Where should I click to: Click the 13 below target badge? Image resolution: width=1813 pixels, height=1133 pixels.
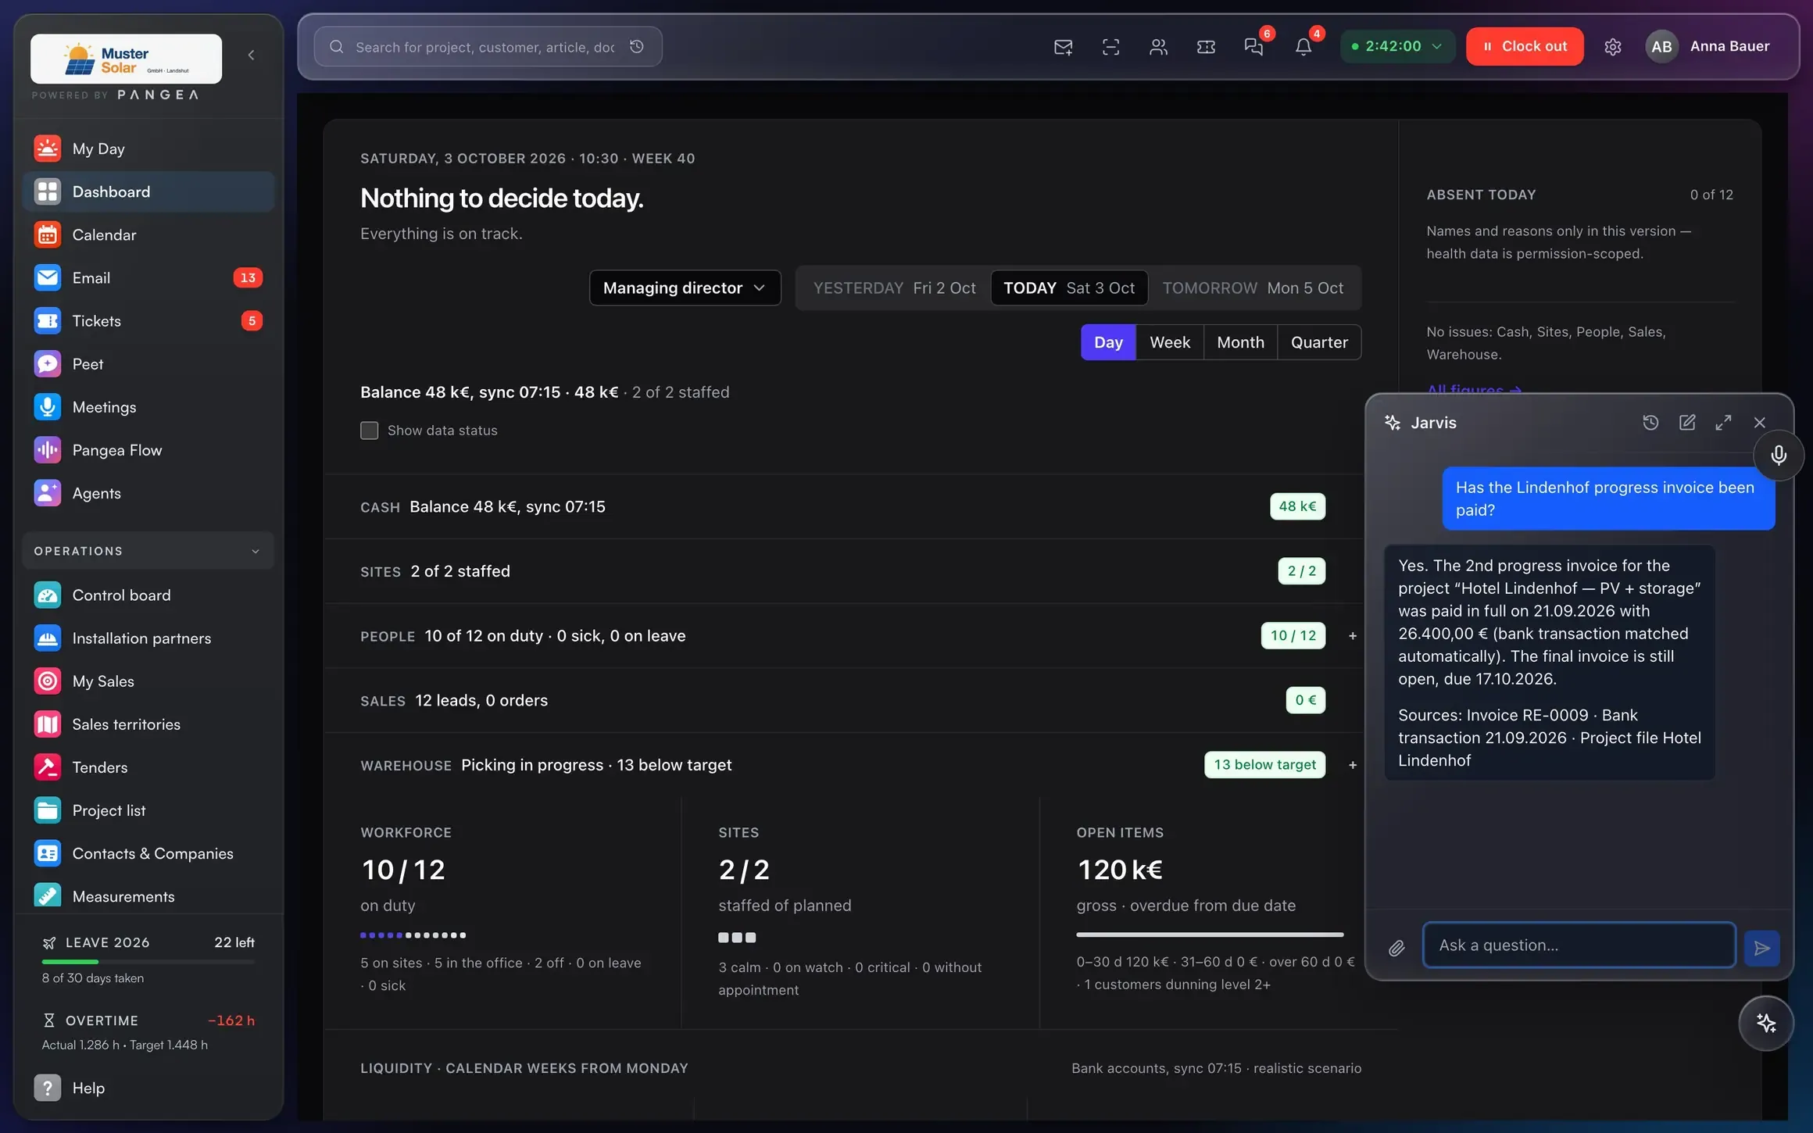[1264, 765]
